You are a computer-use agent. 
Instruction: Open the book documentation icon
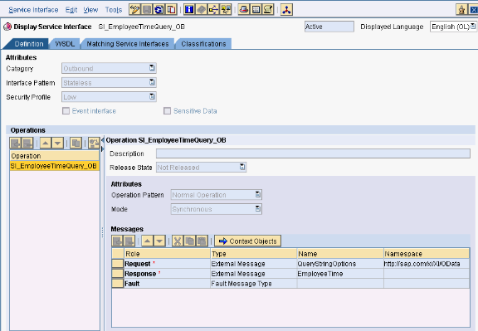(256, 9)
